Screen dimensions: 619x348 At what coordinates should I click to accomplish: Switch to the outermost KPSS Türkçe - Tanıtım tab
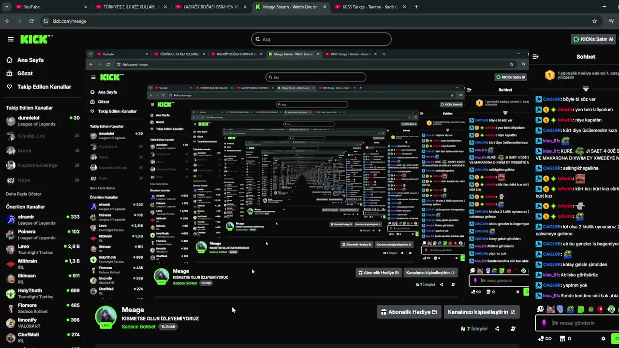pyautogui.click(x=370, y=7)
